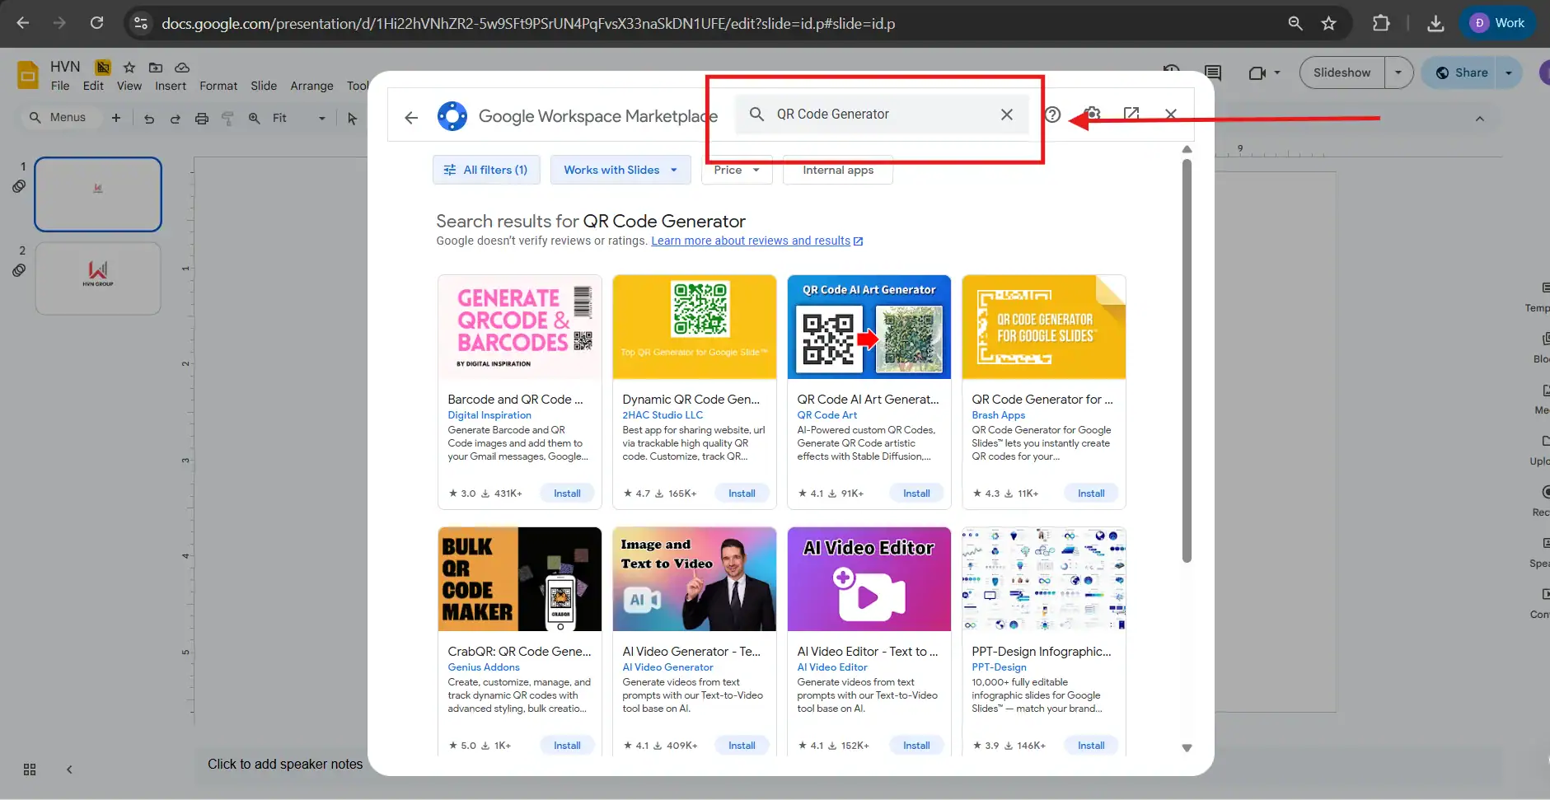Image resolution: width=1550 pixels, height=800 pixels.
Task: Open the Slide menu
Action: [264, 86]
